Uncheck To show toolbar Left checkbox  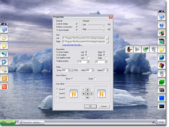pyautogui.click(x=86, y=52)
